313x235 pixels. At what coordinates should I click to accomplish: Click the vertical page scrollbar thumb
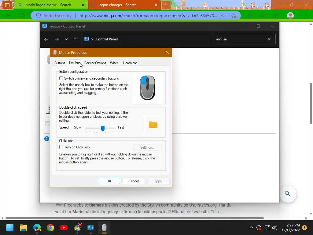coord(311,103)
